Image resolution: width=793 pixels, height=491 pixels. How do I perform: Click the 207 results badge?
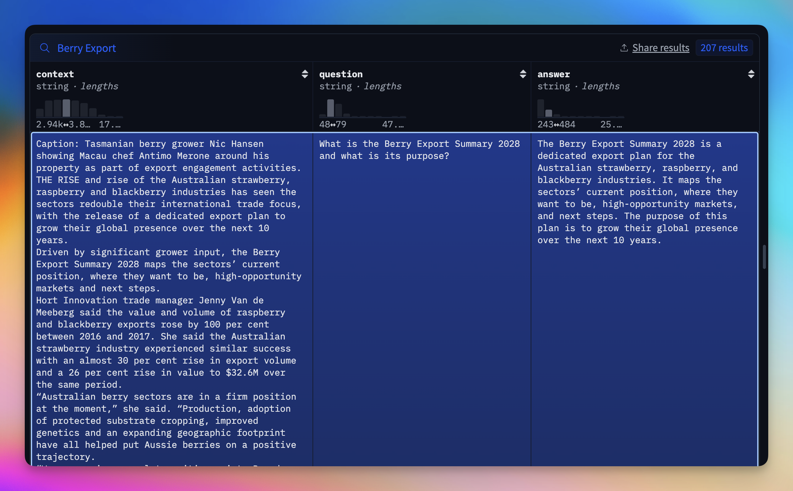pyautogui.click(x=724, y=48)
